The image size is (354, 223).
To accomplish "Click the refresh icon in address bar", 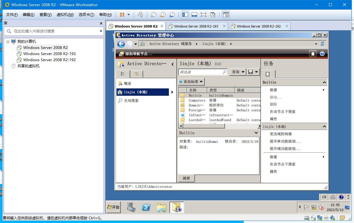I will (322, 44).
